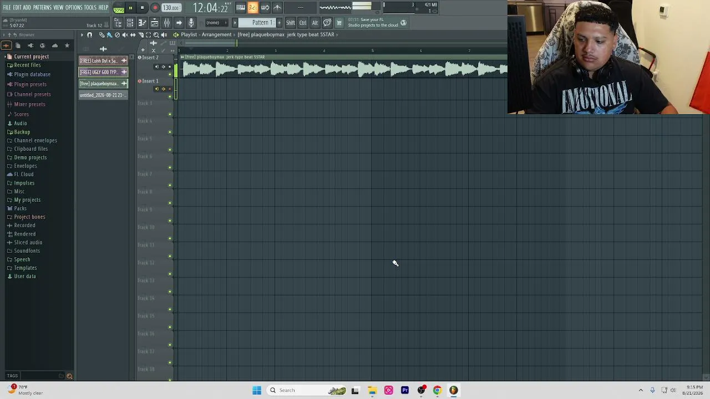Add new pattern with plus button

click(279, 23)
